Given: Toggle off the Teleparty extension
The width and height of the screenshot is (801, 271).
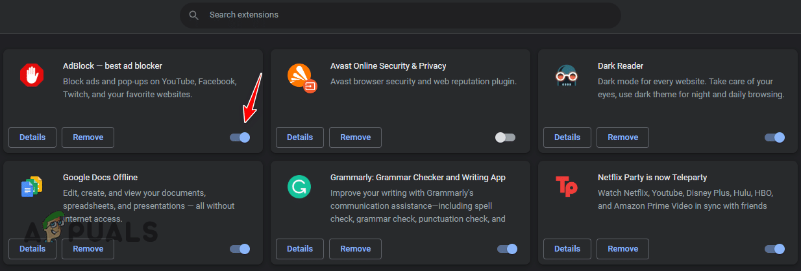Looking at the screenshot, I should [x=775, y=249].
